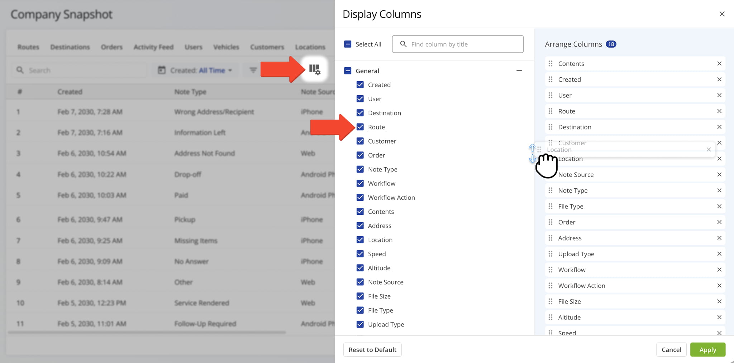Image resolution: width=734 pixels, height=363 pixels.
Task: Remove Route from Arrange Columns
Action: coord(719,111)
